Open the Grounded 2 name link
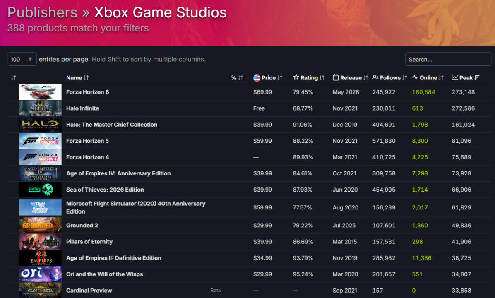Viewport: 495px width, 298px height. [82, 226]
